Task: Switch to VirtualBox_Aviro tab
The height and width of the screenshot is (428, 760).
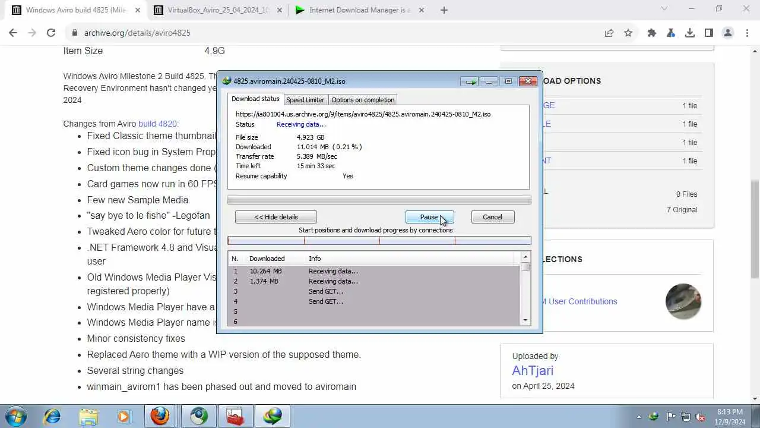Action: (x=217, y=10)
